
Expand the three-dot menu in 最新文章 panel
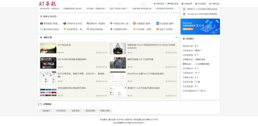(176, 37)
